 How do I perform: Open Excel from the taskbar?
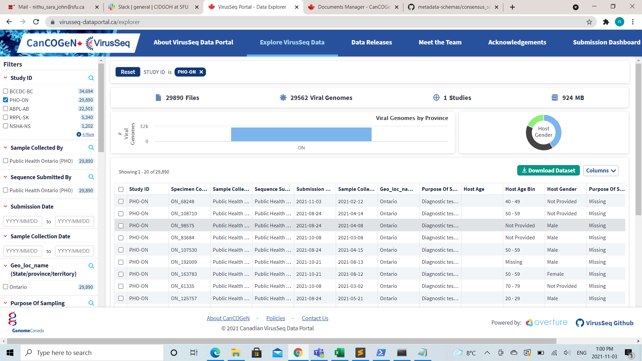339,353
